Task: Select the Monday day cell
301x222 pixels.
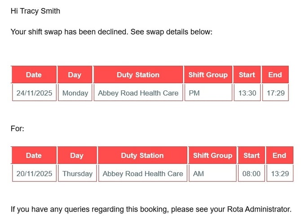Action: coord(75,93)
